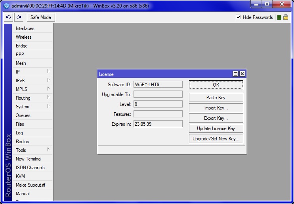Open the Manual
Image resolution: width=294 pixels, height=204 pixels.
click(32, 194)
